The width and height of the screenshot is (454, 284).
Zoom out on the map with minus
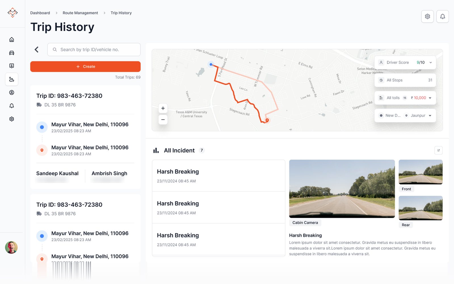(x=163, y=120)
